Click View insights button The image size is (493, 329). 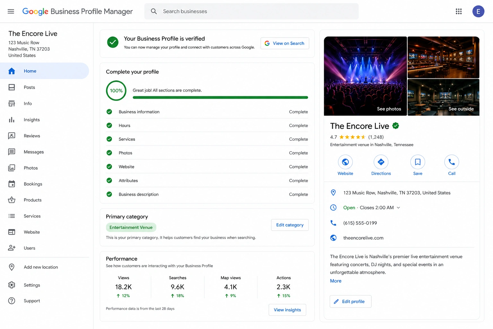pyautogui.click(x=287, y=310)
